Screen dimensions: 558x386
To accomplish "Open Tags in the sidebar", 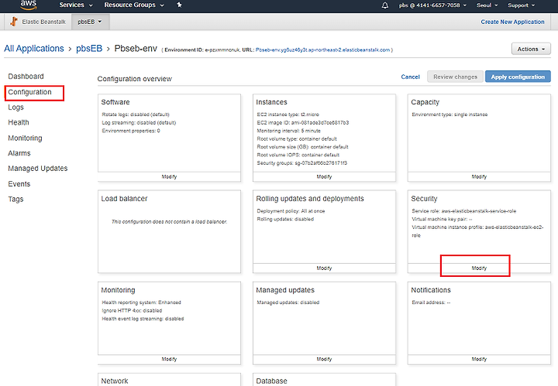I will click(x=15, y=200).
